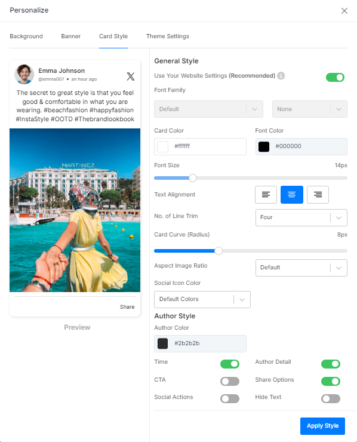Click the @emma007 handle

point(51,79)
